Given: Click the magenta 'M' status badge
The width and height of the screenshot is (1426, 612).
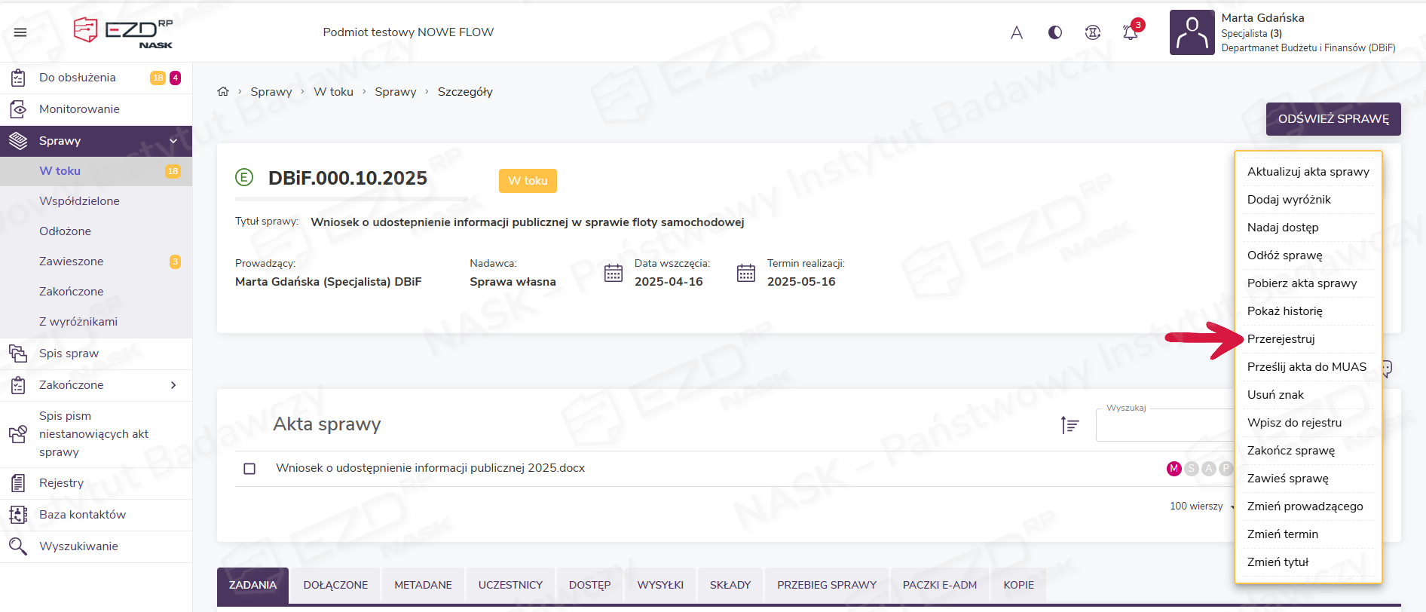Looking at the screenshot, I should tap(1174, 469).
